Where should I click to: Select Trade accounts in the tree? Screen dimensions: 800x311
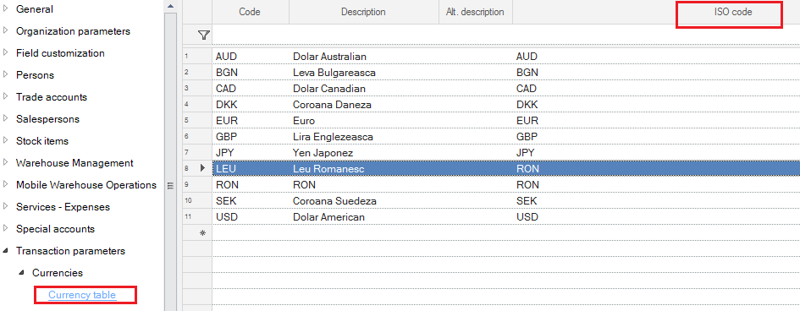[x=52, y=96]
